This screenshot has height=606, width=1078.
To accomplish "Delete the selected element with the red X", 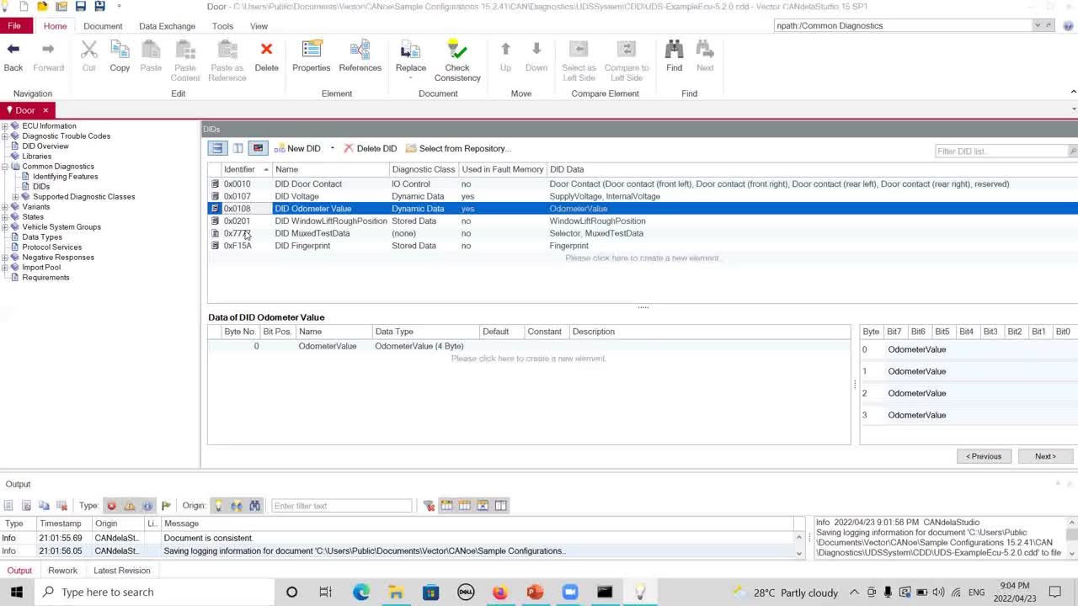I will (266, 56).
